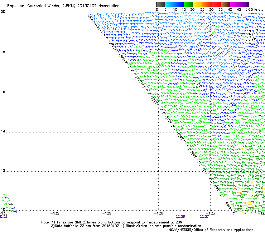
Task: Click the longitude axis label '-123'
Action: click(x=211, y=213)
